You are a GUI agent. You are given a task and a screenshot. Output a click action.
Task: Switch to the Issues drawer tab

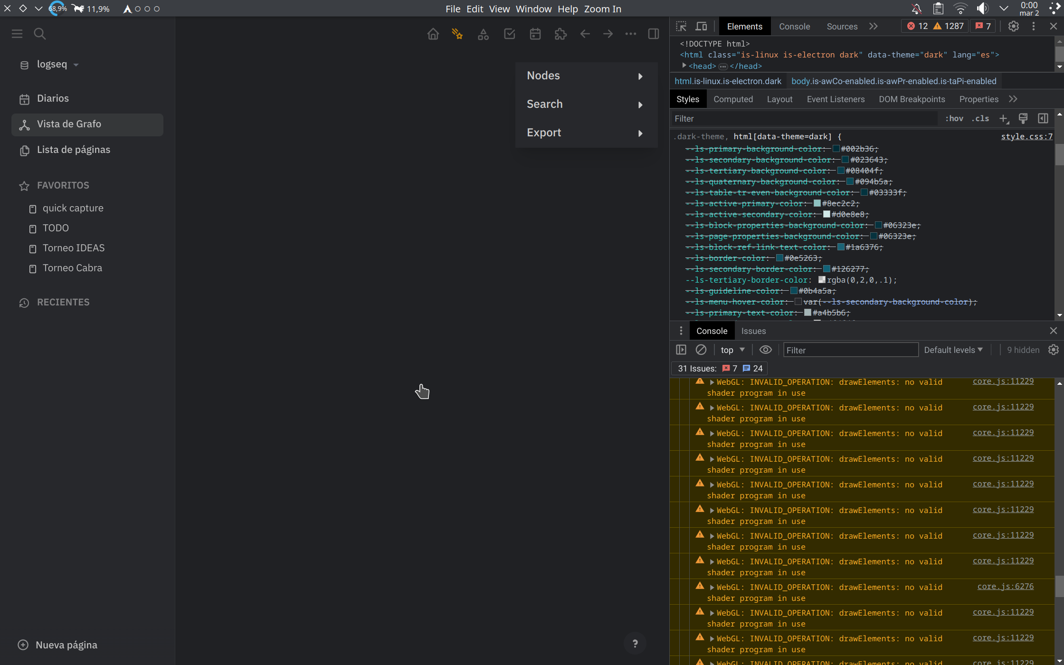[x=753, y=331]
